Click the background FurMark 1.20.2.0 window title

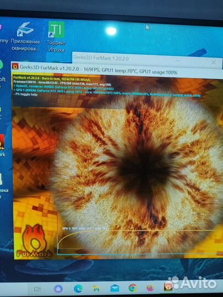pos(101,58)
